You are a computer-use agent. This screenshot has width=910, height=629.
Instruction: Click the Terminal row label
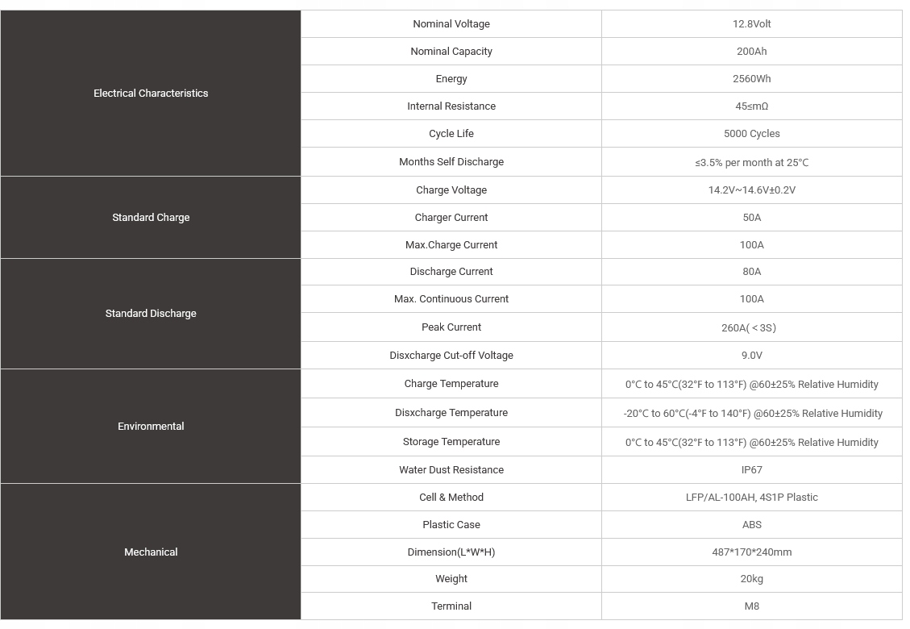(451, 606)
